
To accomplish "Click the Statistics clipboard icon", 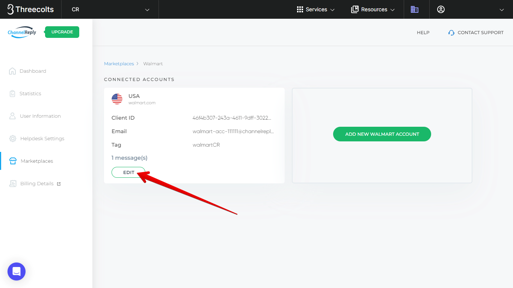I will click(x=12, y=93).
